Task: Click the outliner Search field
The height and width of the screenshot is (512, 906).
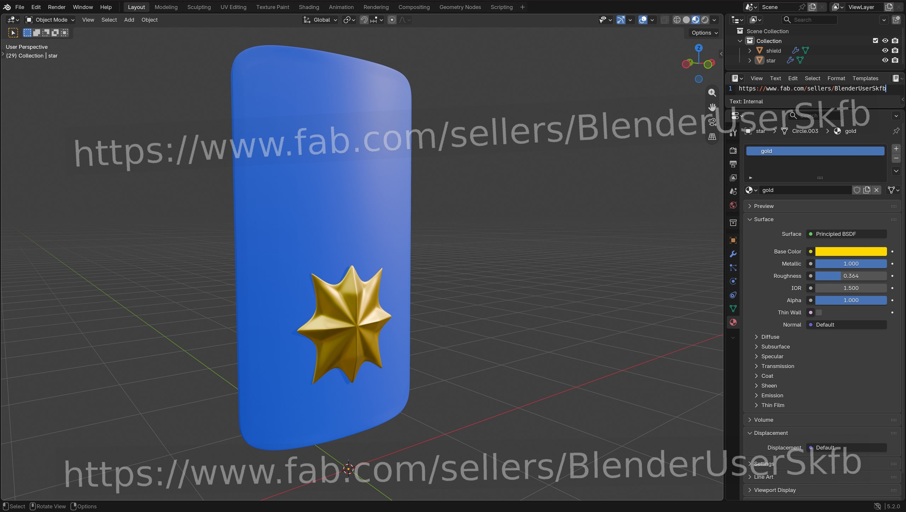Action: (x=809, y=20)
